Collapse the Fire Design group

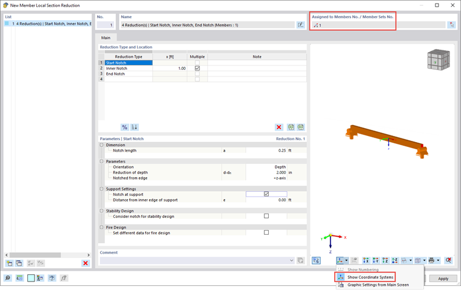click(x=102, y=228)
